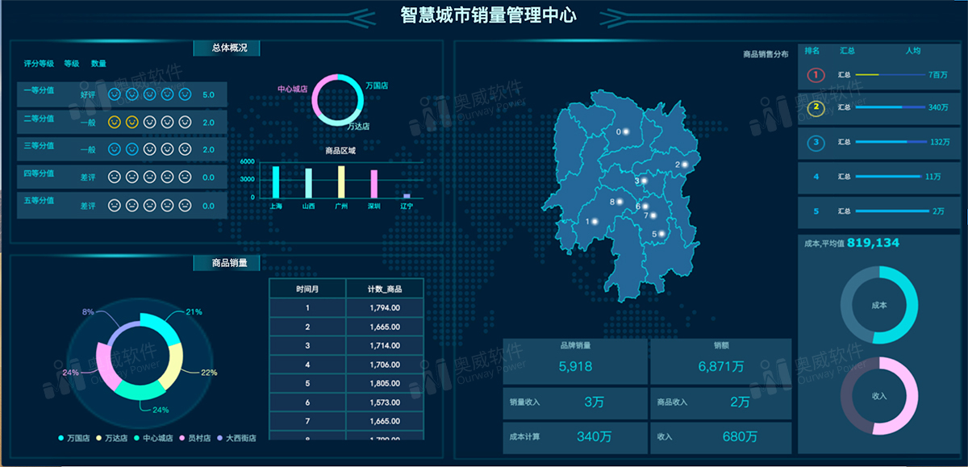This screenshot has width=968, height=467.
Task: Click the 计数_商品 table column header
Action: [x=384, y=289]
